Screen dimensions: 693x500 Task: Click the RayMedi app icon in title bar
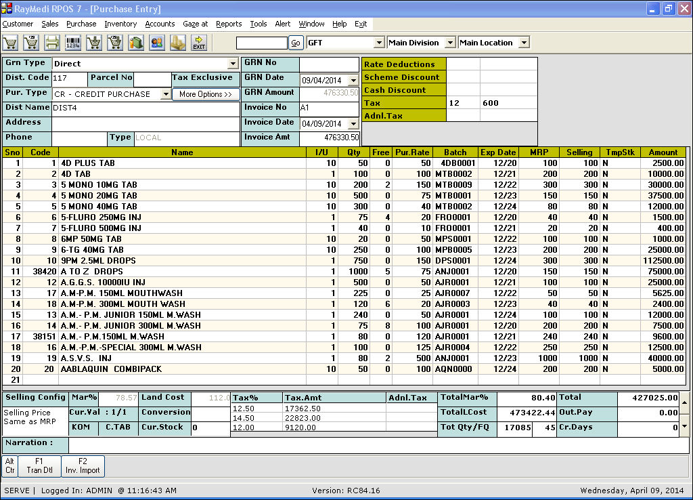tap(7, 9)
